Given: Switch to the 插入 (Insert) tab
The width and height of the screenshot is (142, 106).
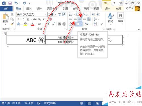Looking at the screenshot, I should 29,9.
